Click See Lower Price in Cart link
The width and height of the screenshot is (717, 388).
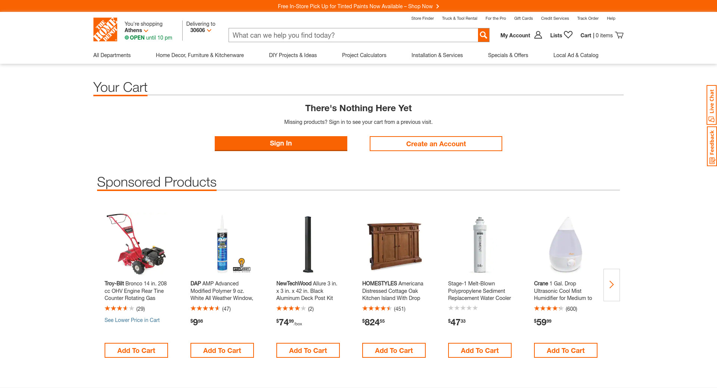click(132, 320)
